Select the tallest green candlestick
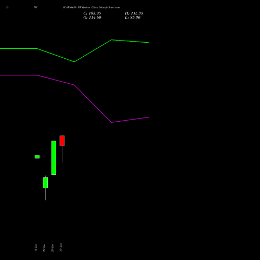The image size is (260, 260). tap(54, 158)
